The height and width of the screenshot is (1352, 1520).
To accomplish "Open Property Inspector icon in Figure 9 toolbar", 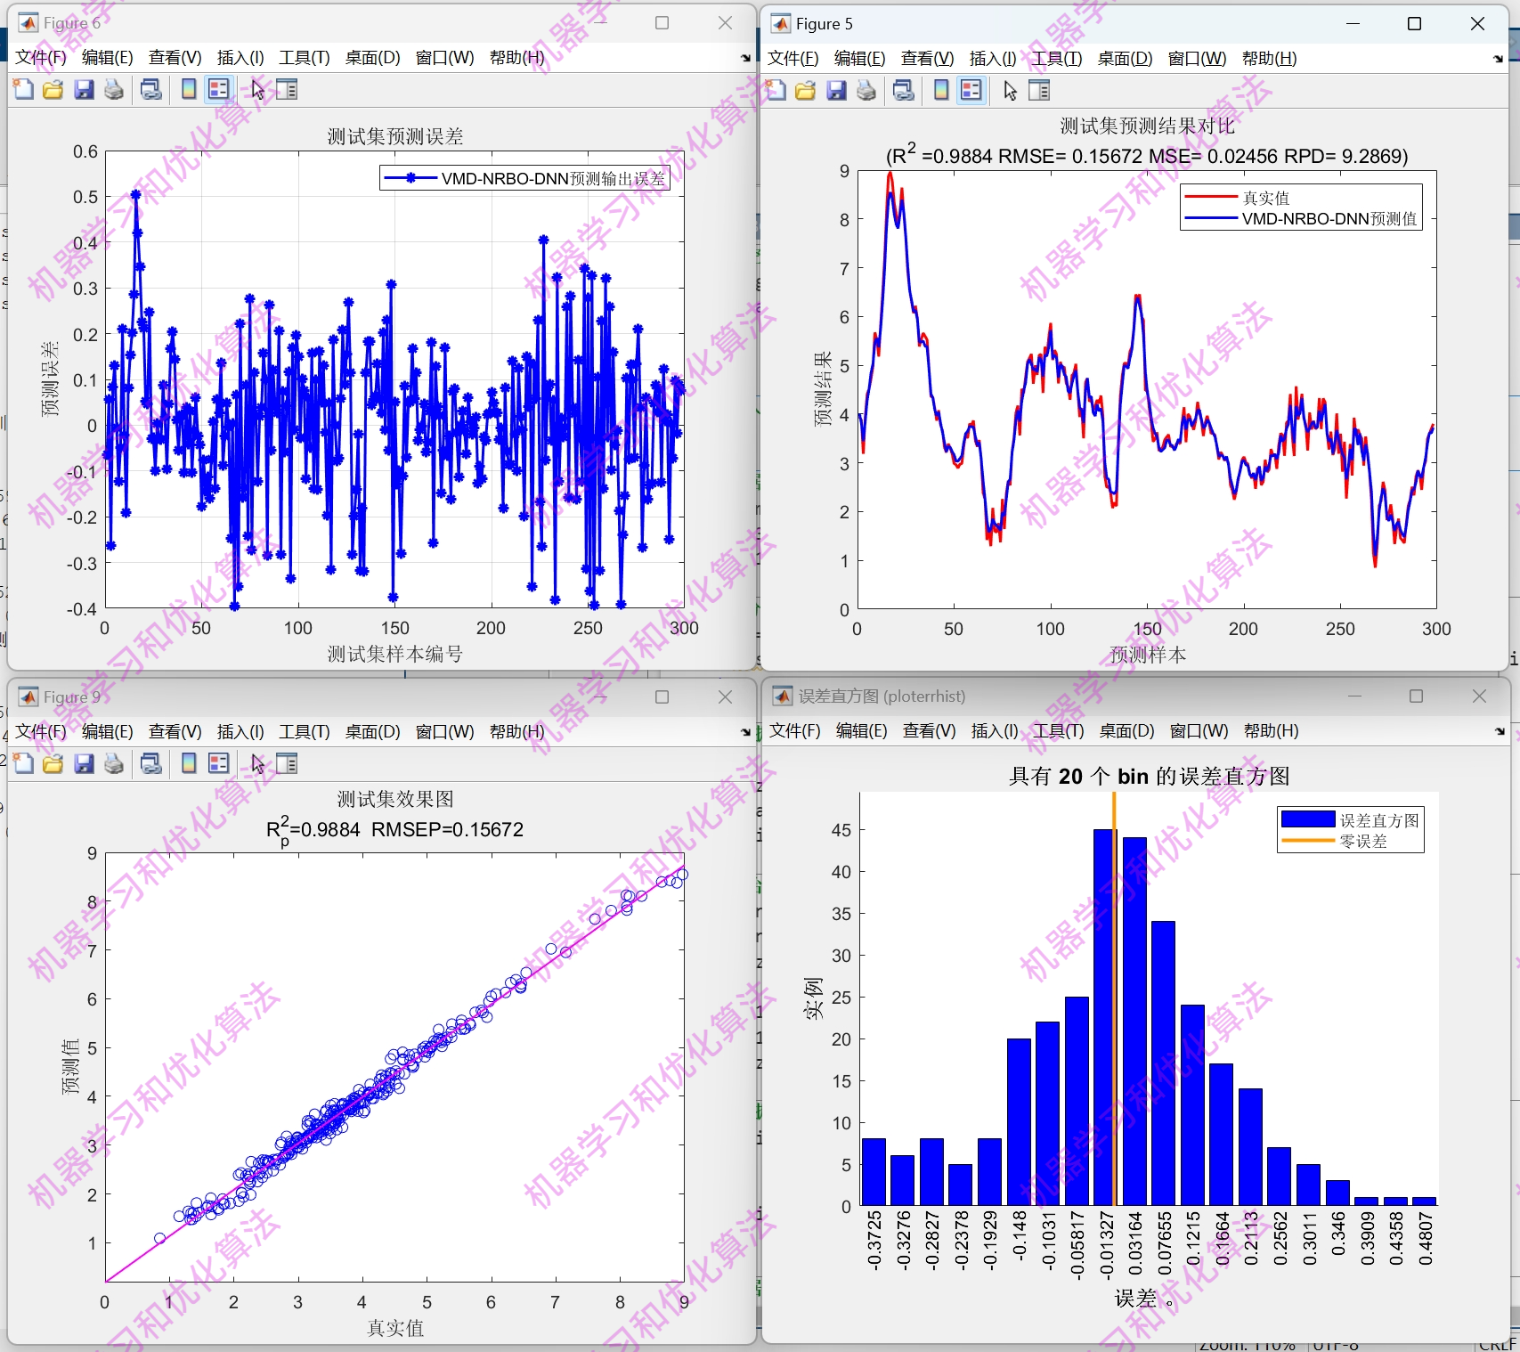I will point(287,763).
